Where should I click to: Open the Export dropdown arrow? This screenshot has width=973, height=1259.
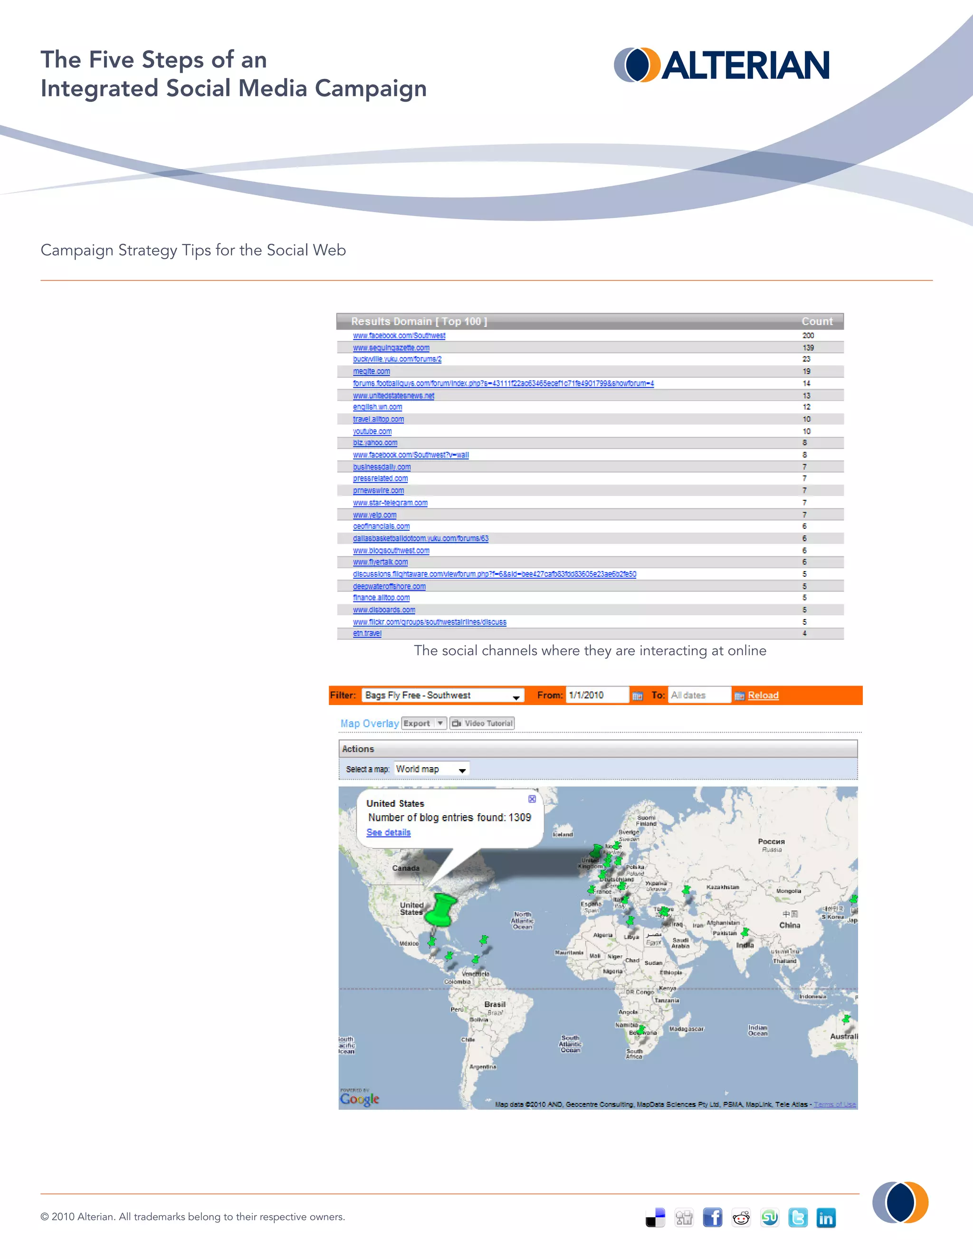(440, 723)
